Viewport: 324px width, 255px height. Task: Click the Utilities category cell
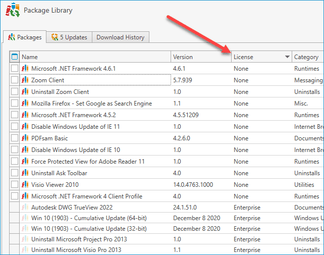coord(304,184)
